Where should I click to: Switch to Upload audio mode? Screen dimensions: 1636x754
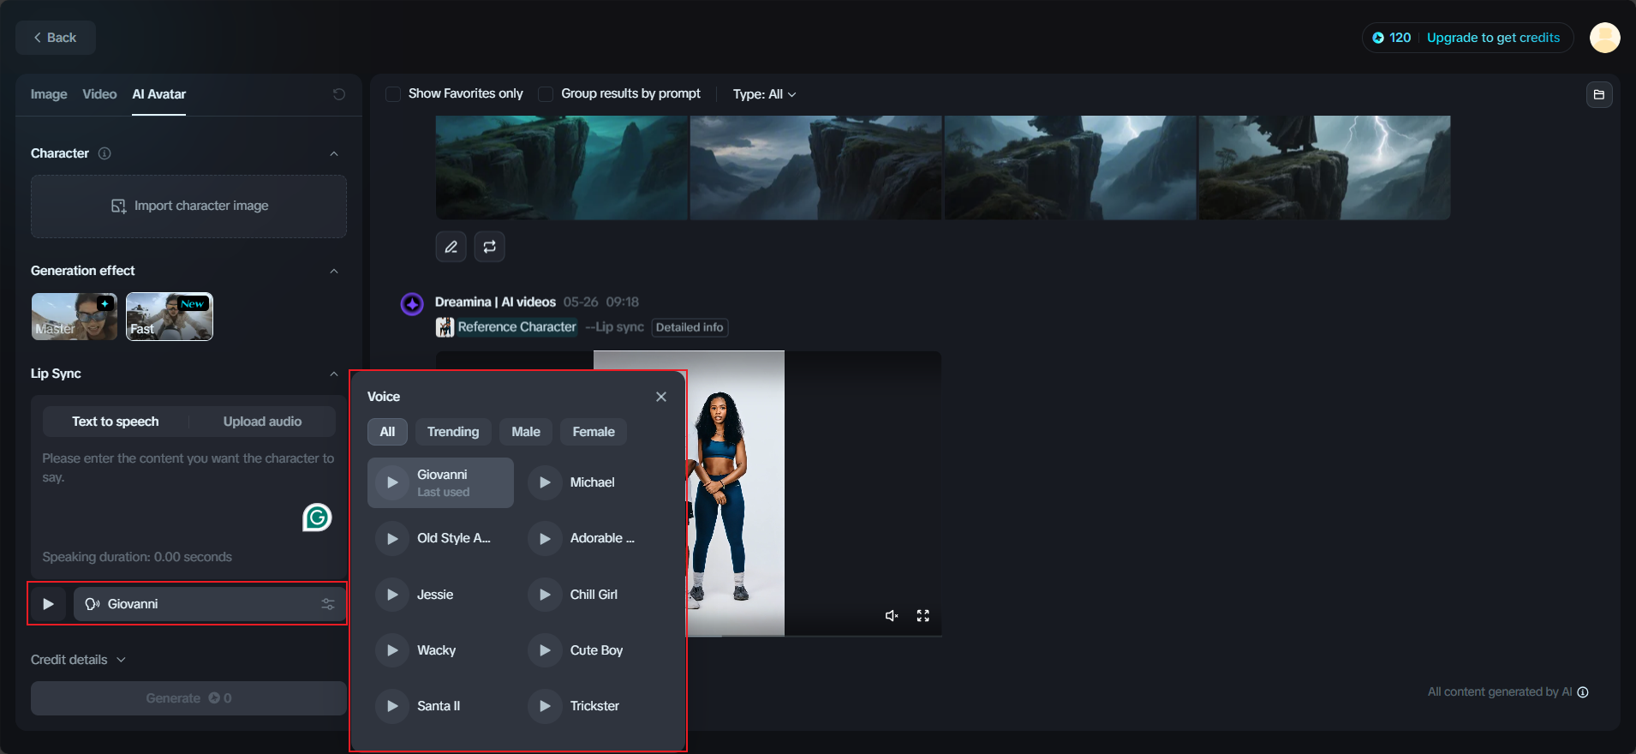(x=262, y=422)
